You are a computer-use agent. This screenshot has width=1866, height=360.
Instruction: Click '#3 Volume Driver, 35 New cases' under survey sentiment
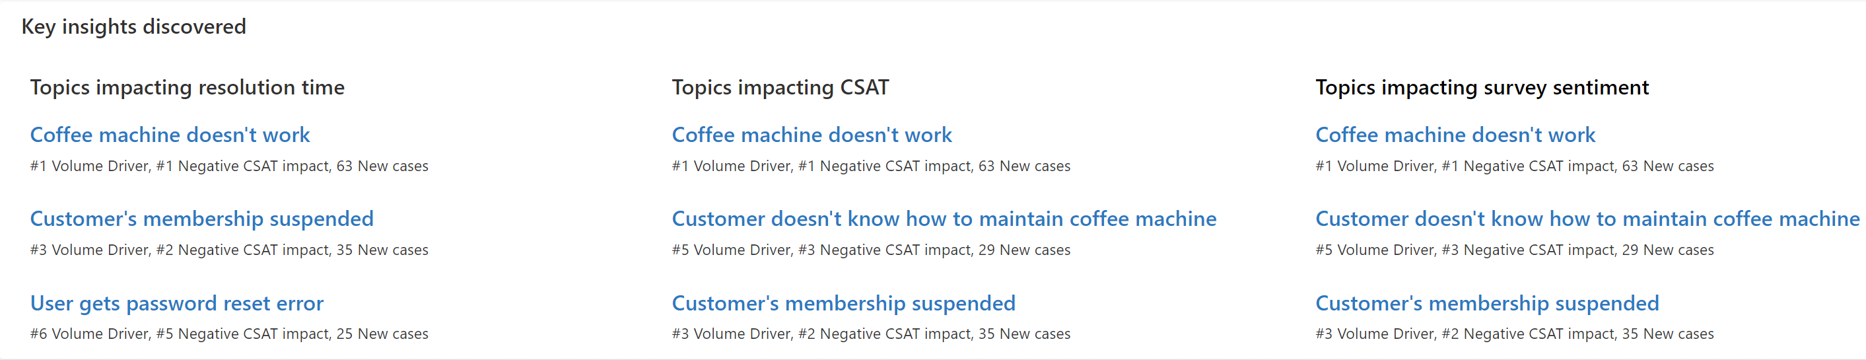click(x=1515, y=334)
